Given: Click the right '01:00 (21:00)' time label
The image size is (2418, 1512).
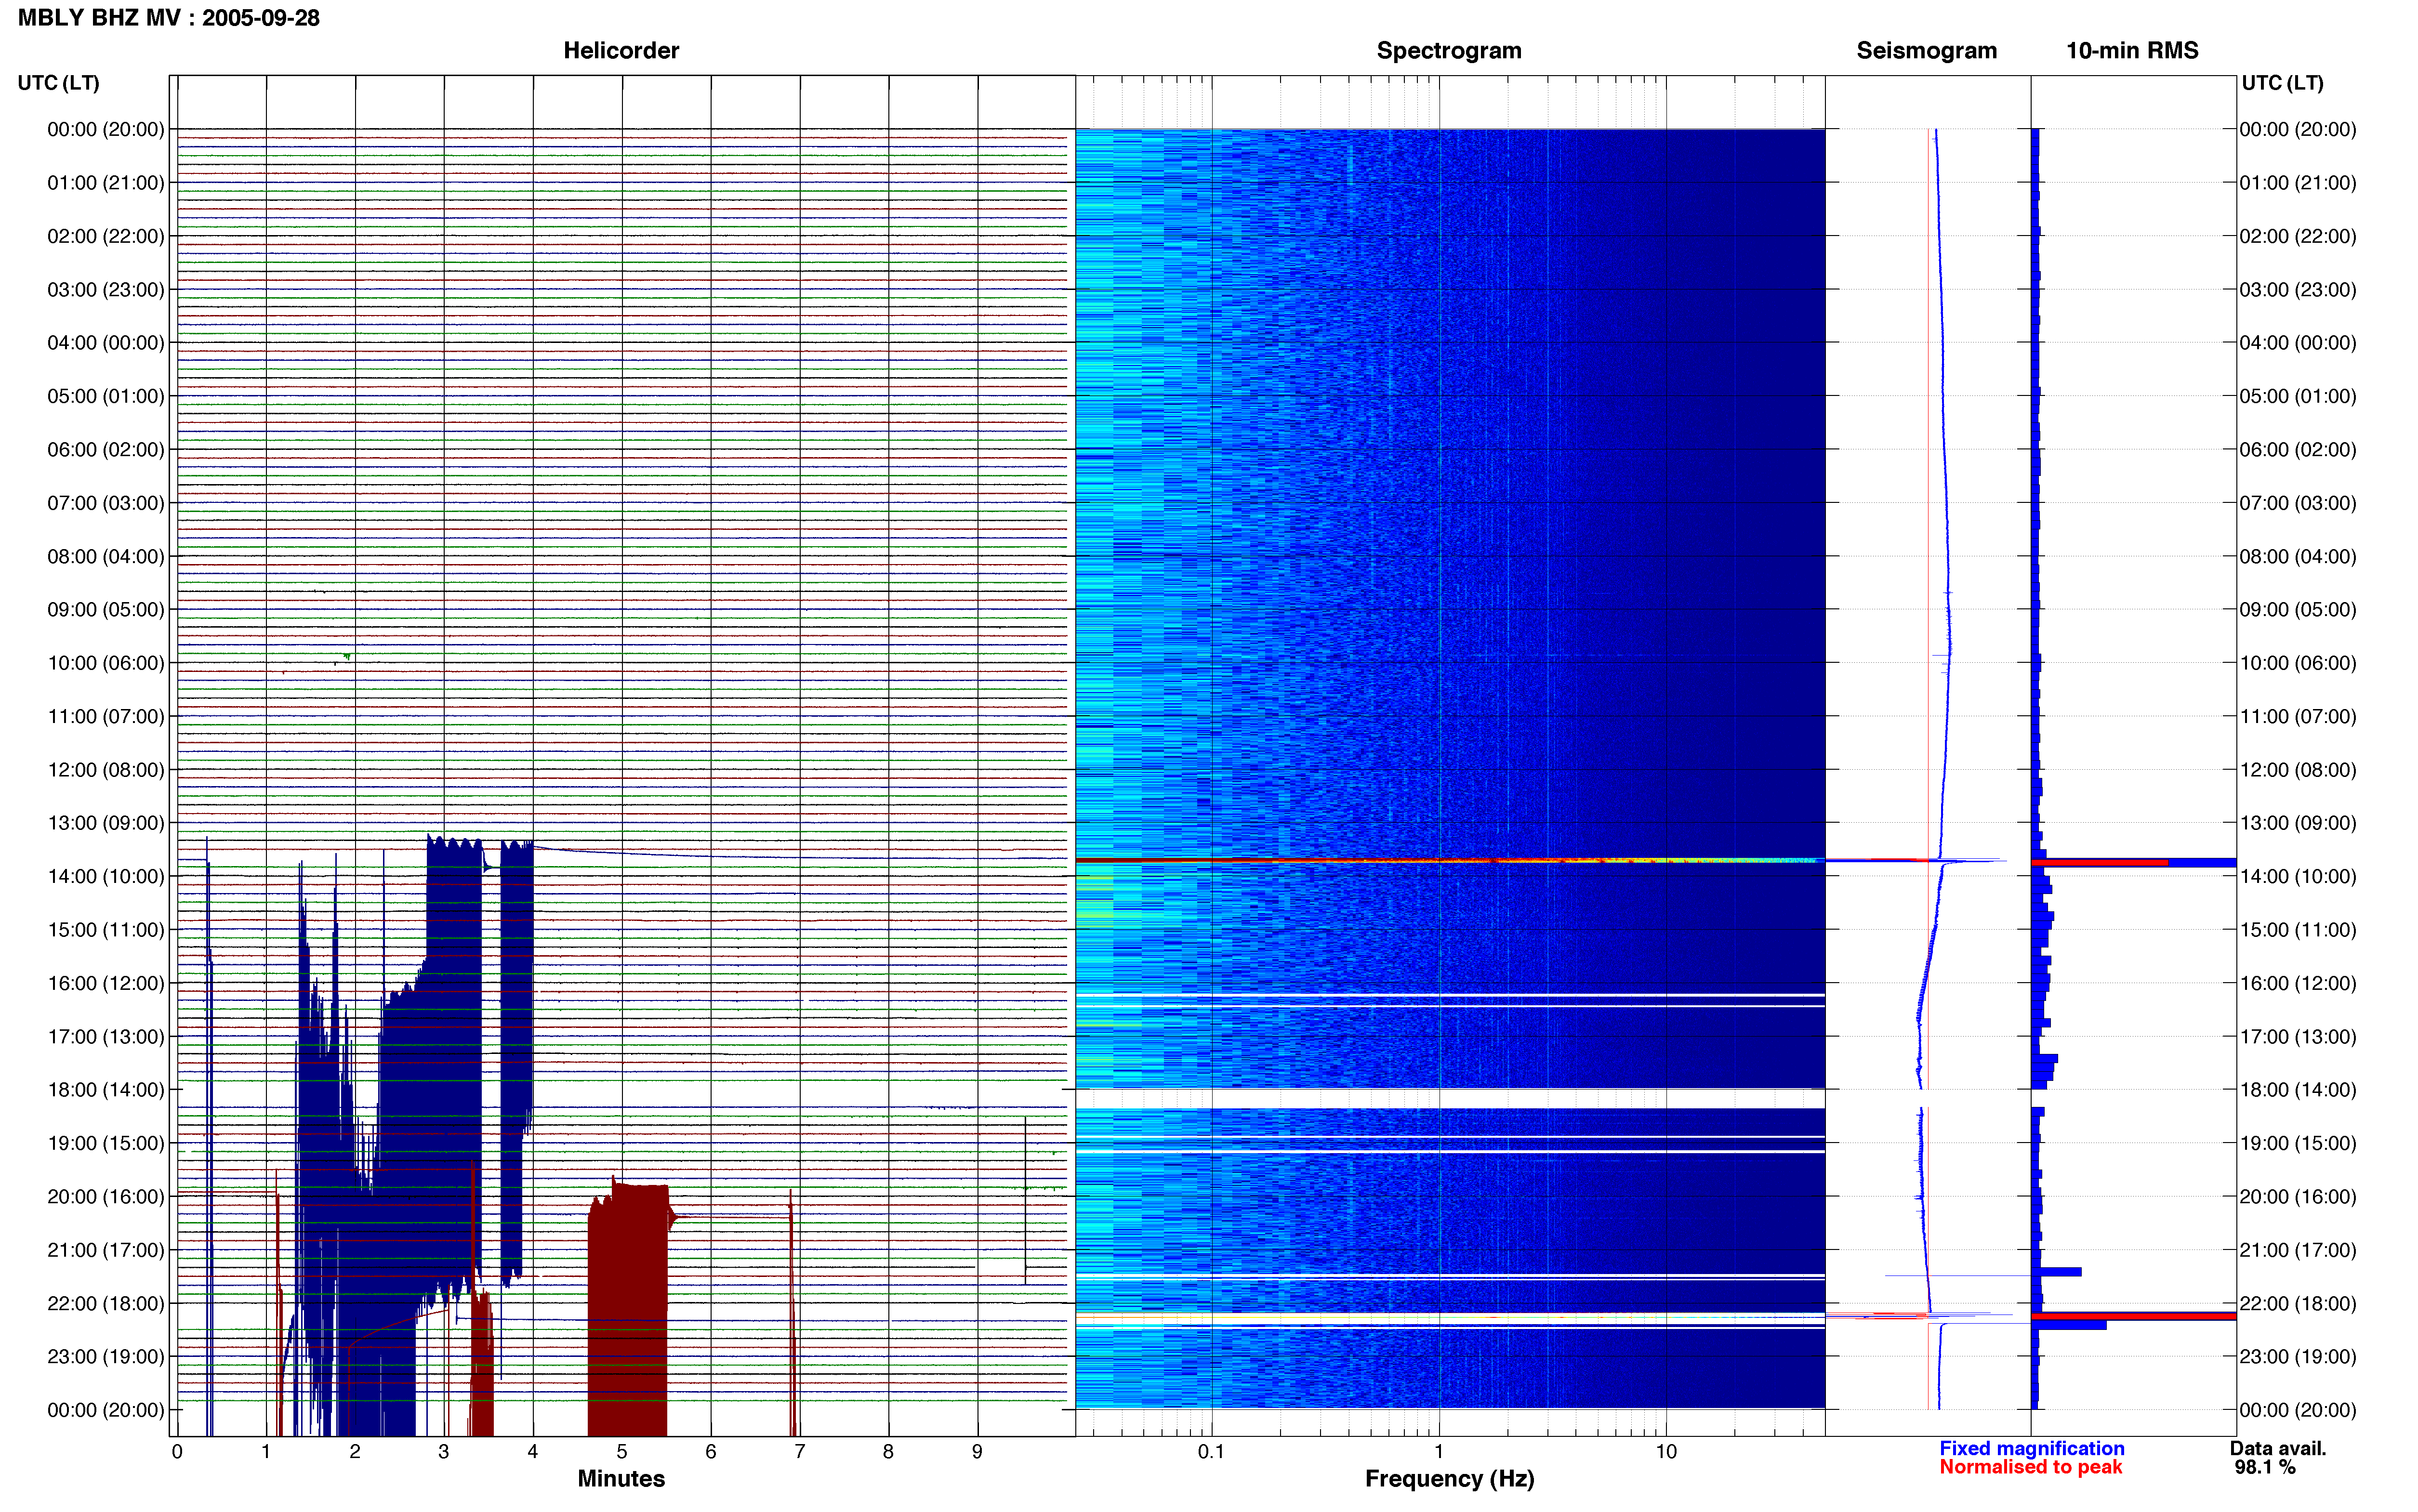Looking at the screenshot, I should (2298, 182).
